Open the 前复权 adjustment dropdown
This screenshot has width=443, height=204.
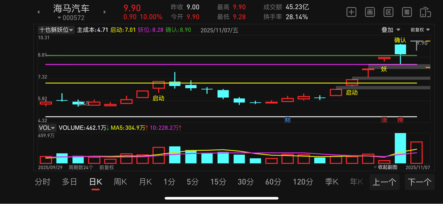420,30
